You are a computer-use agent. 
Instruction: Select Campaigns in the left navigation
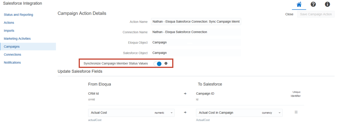tap(12, 47)
